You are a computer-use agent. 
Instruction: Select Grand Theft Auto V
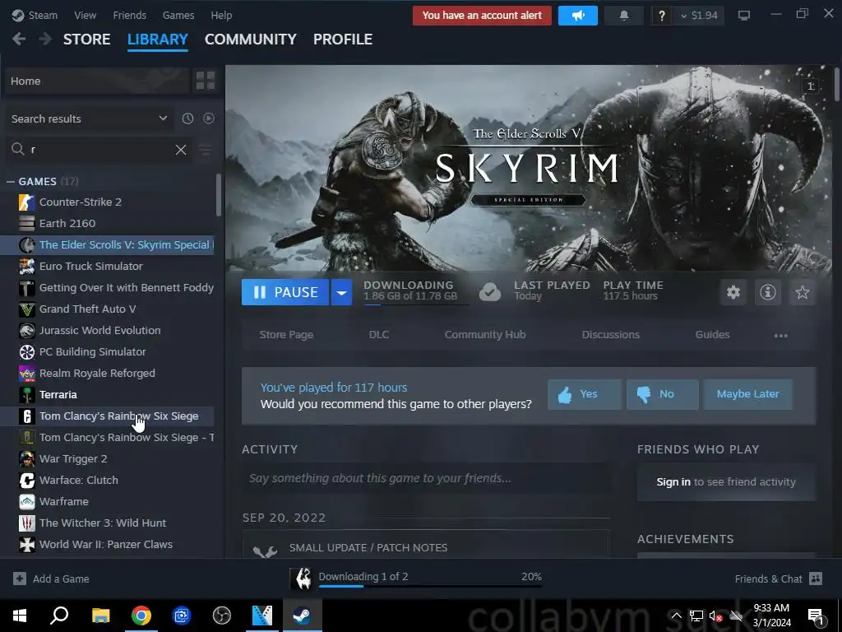point(108,309)
